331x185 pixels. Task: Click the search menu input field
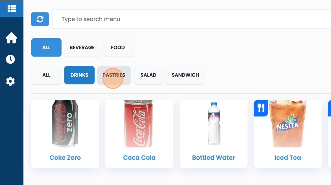pos(192,19)
